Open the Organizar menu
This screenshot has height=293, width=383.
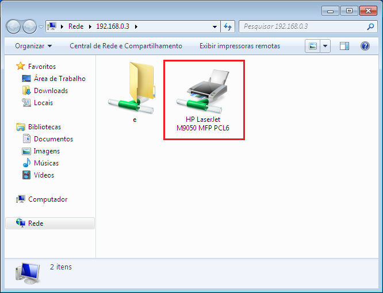[x=33, y=46]
